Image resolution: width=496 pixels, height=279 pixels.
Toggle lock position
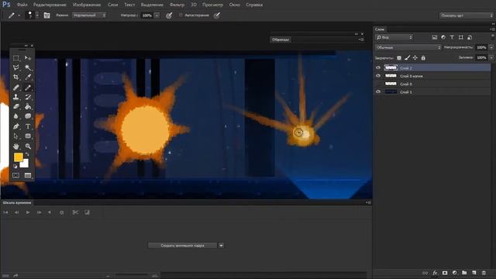pos(415,58)
